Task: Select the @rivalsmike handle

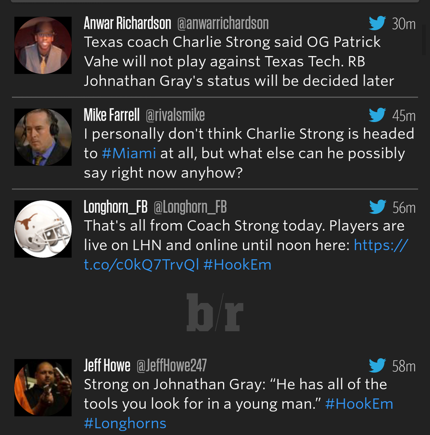Action: click(175, 115)
